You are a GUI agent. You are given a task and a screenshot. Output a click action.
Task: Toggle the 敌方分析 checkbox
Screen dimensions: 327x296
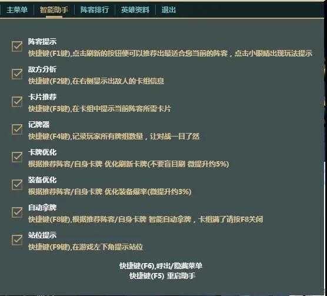(17, 74)
